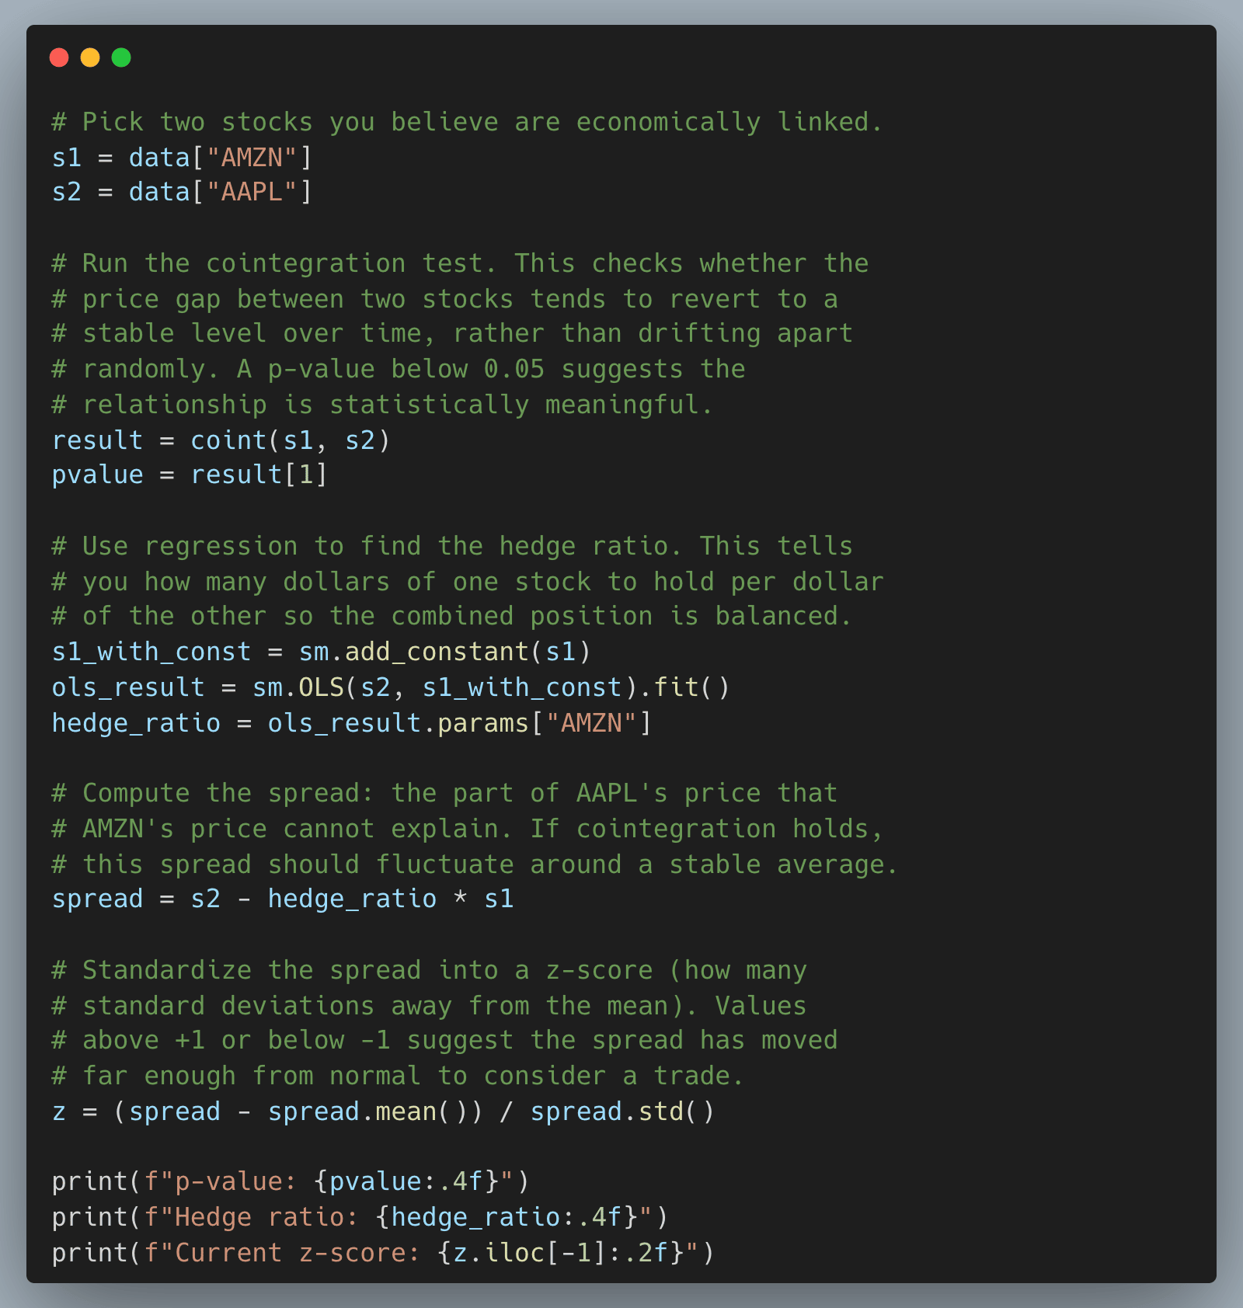1243x1308 pixels.
Task: Click result[1] on the pvalue line
Action: [x=259, y=475]
